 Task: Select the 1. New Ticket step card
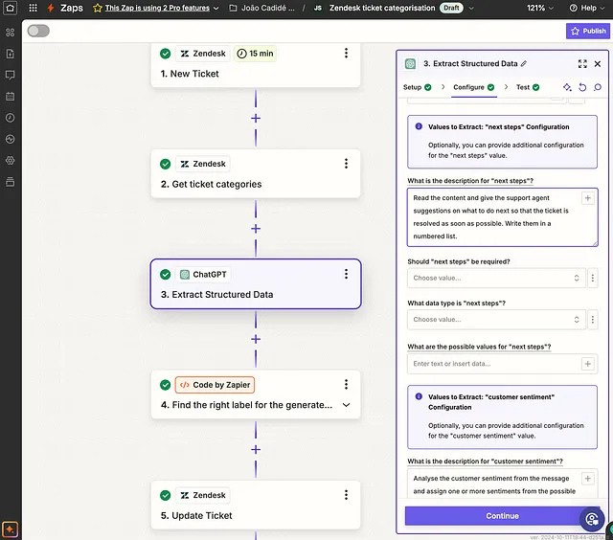coord(256,65)
